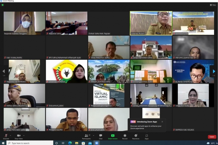218x145 pixels.
Task: Open the Participants panel
Action: [86, 136]
